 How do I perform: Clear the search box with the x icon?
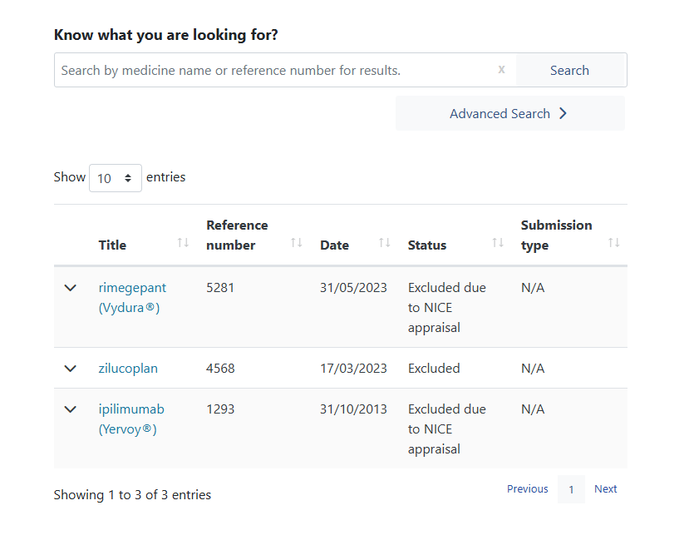click(x=501, y=70)
